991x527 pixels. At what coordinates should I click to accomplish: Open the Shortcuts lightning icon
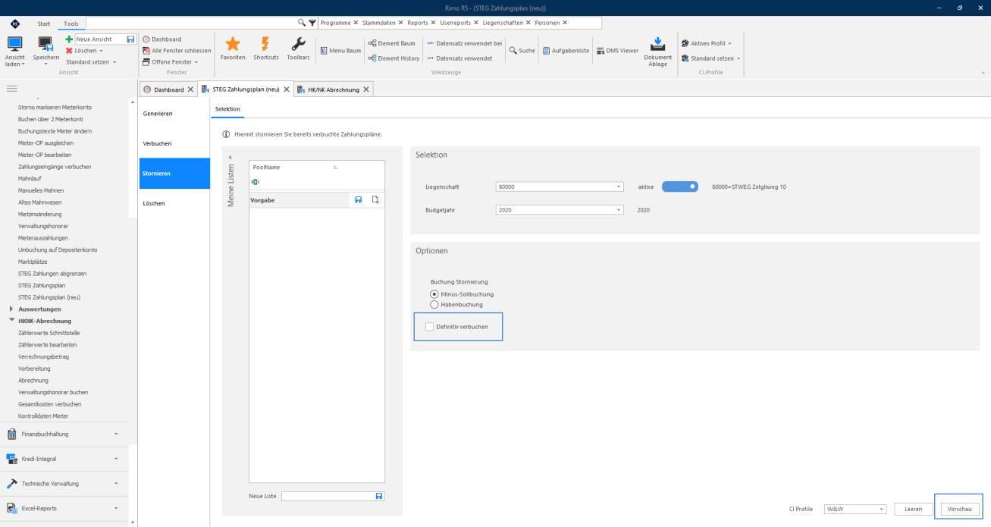(265, 45)
